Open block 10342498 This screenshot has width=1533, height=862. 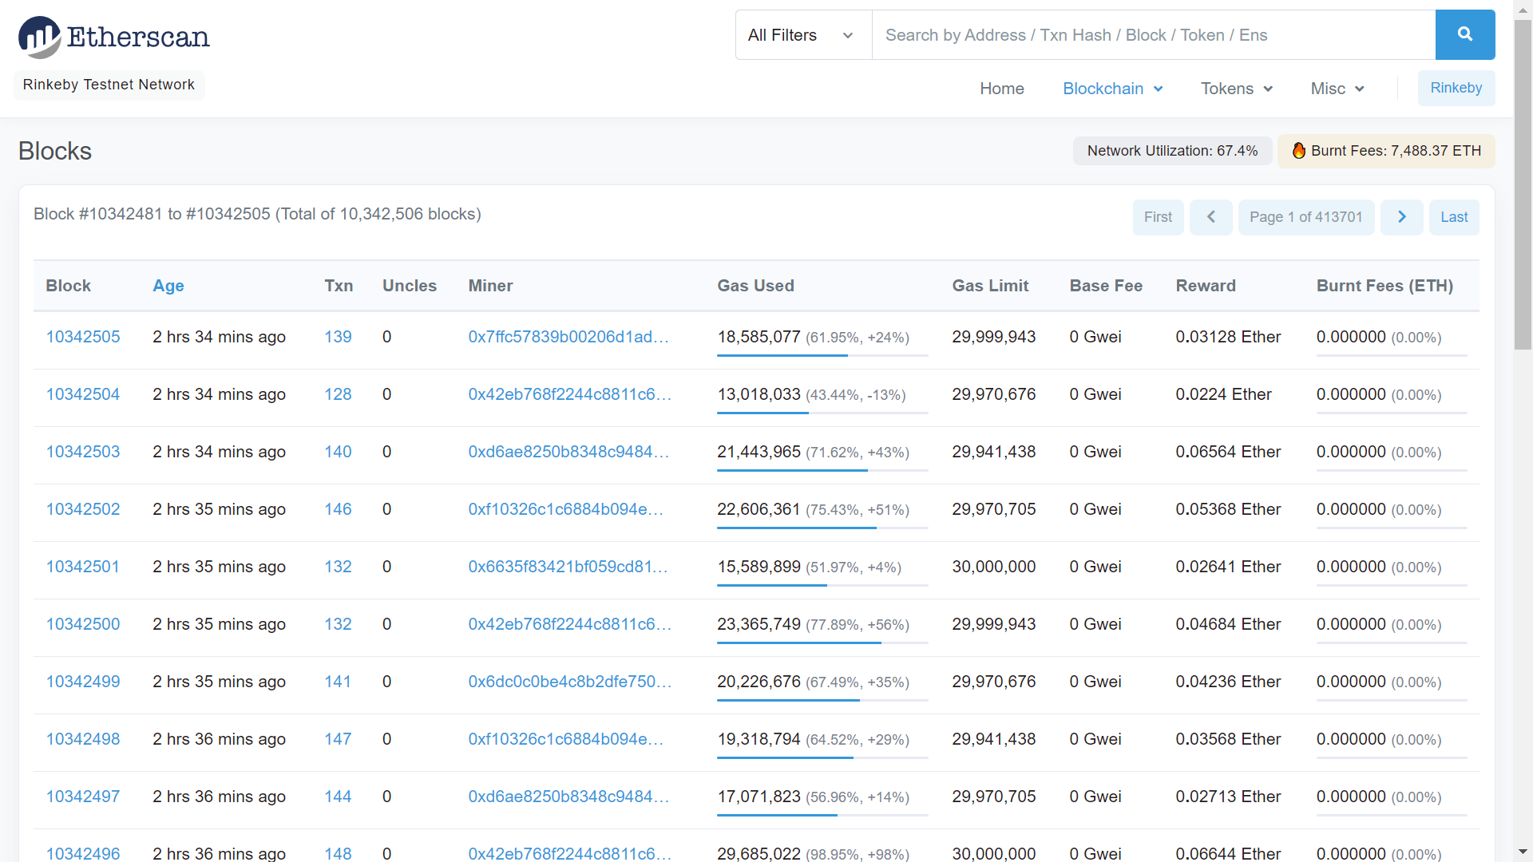click(x=83, y=739)
